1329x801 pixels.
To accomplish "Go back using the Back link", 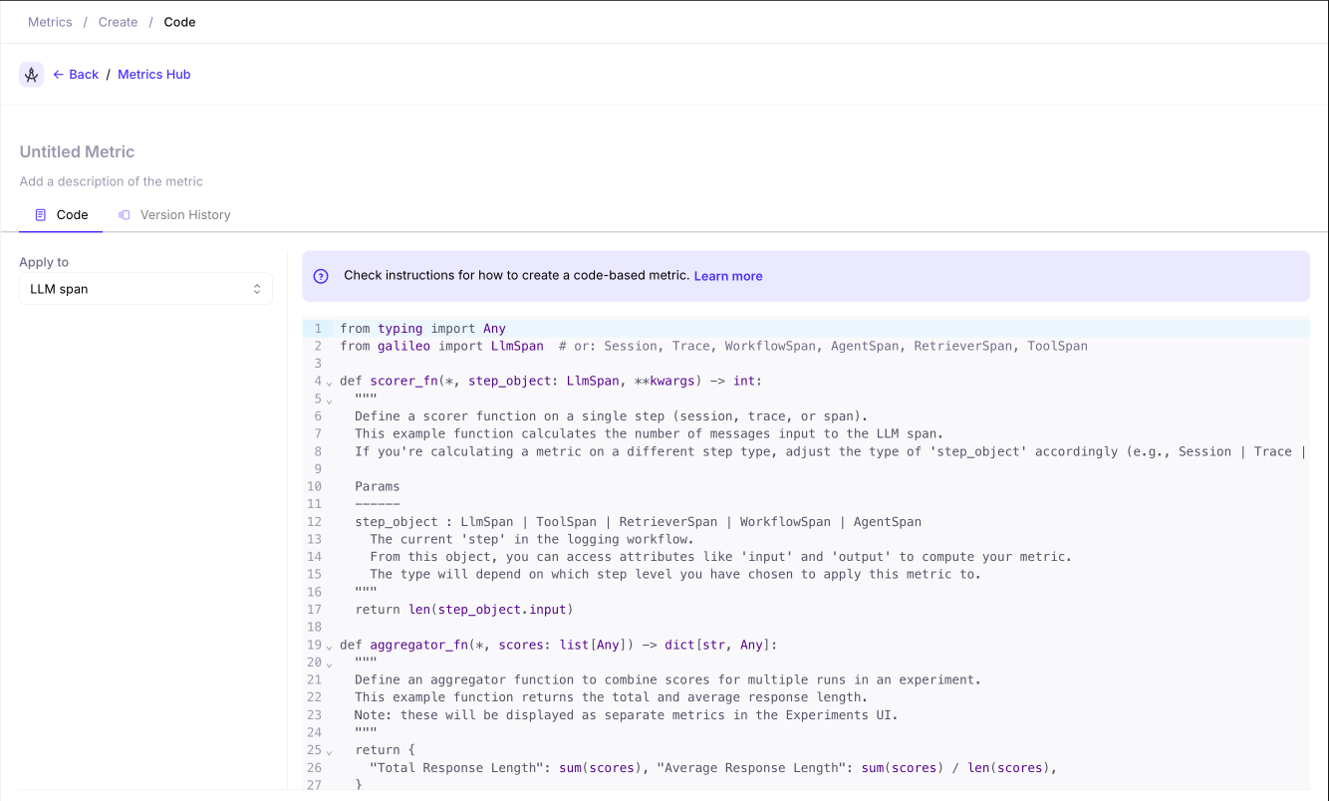I will [x=83, y=74].
